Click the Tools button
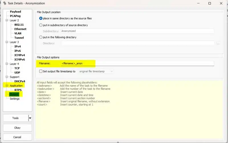This screenshot has height=143, width=228. (x=16, y=118)
